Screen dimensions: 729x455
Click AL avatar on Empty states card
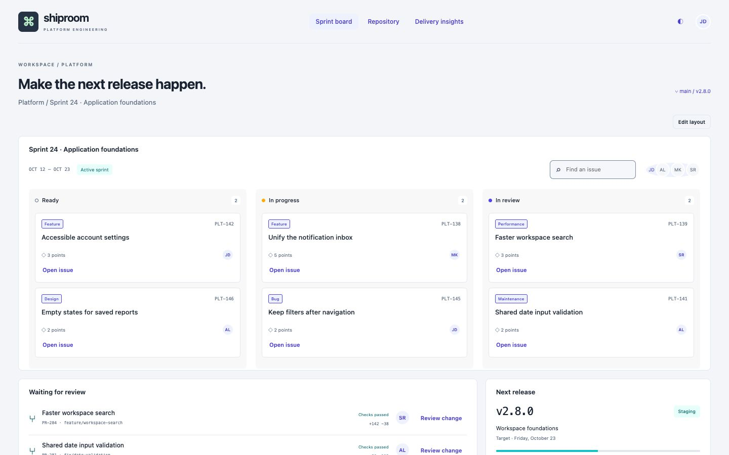[x=228, y=330]
